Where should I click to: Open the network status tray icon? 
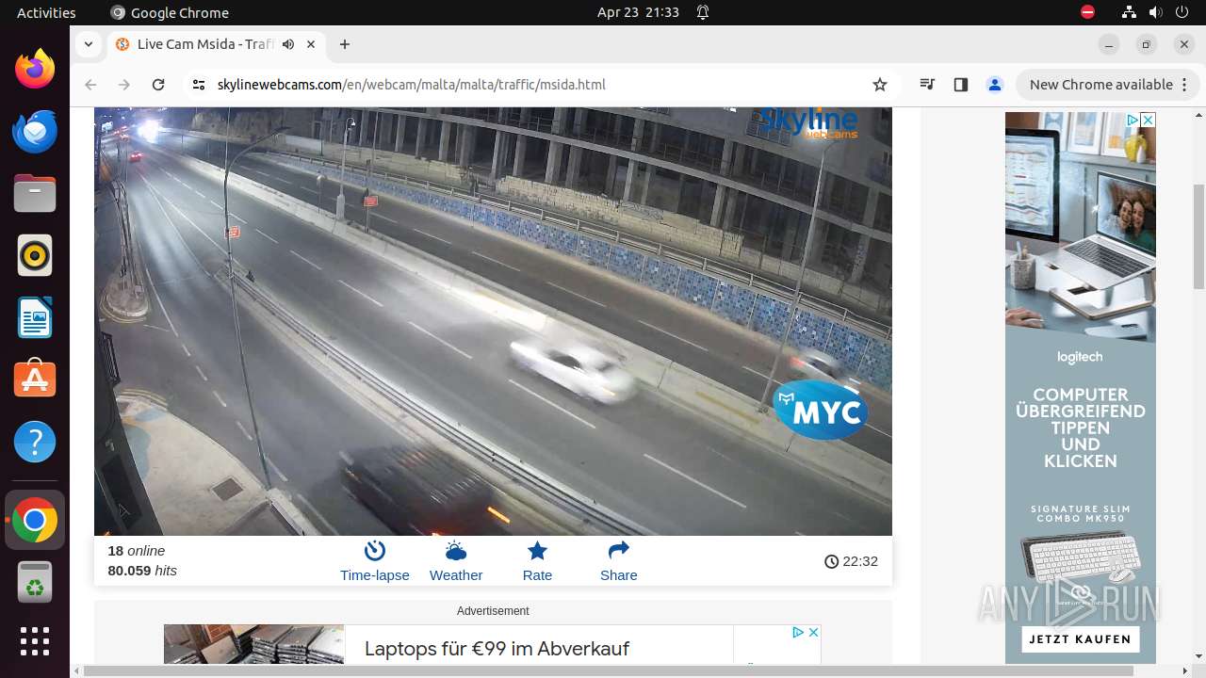pyautogui.click(x=1129, y=12)
